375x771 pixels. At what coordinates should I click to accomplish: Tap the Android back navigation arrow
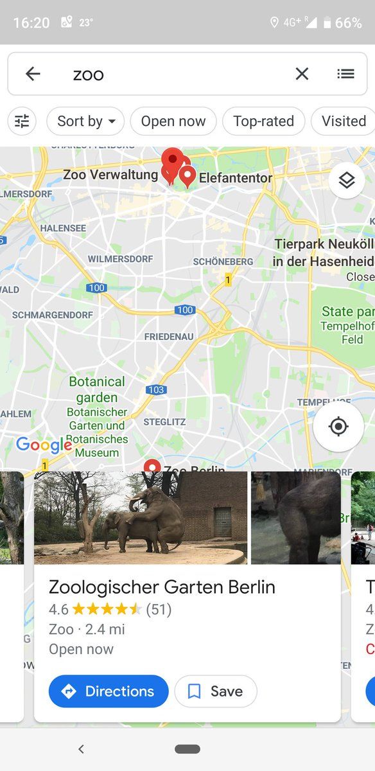coord(81,749)
